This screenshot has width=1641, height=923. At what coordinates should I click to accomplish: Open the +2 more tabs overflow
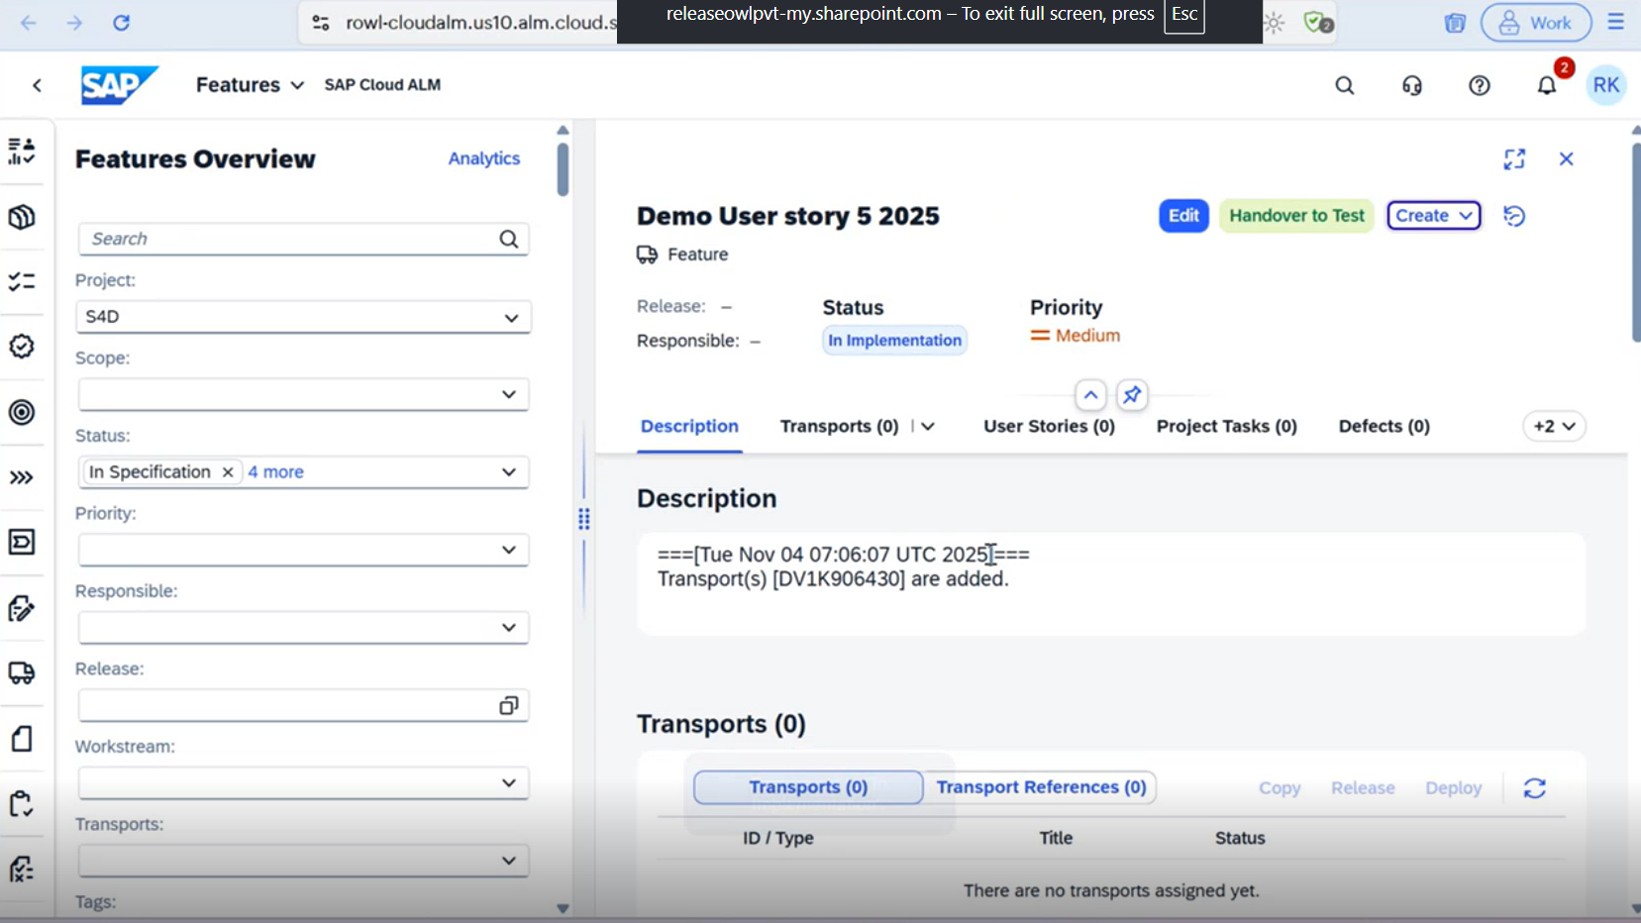(1553, 427)
